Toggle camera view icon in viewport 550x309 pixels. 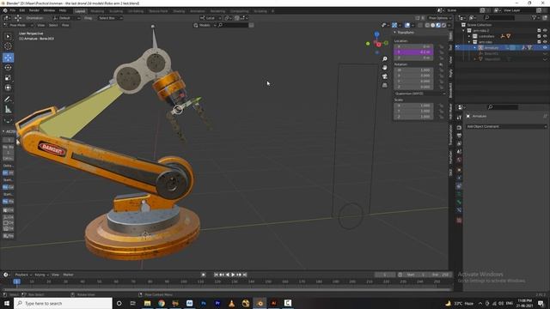click(385, 76)
